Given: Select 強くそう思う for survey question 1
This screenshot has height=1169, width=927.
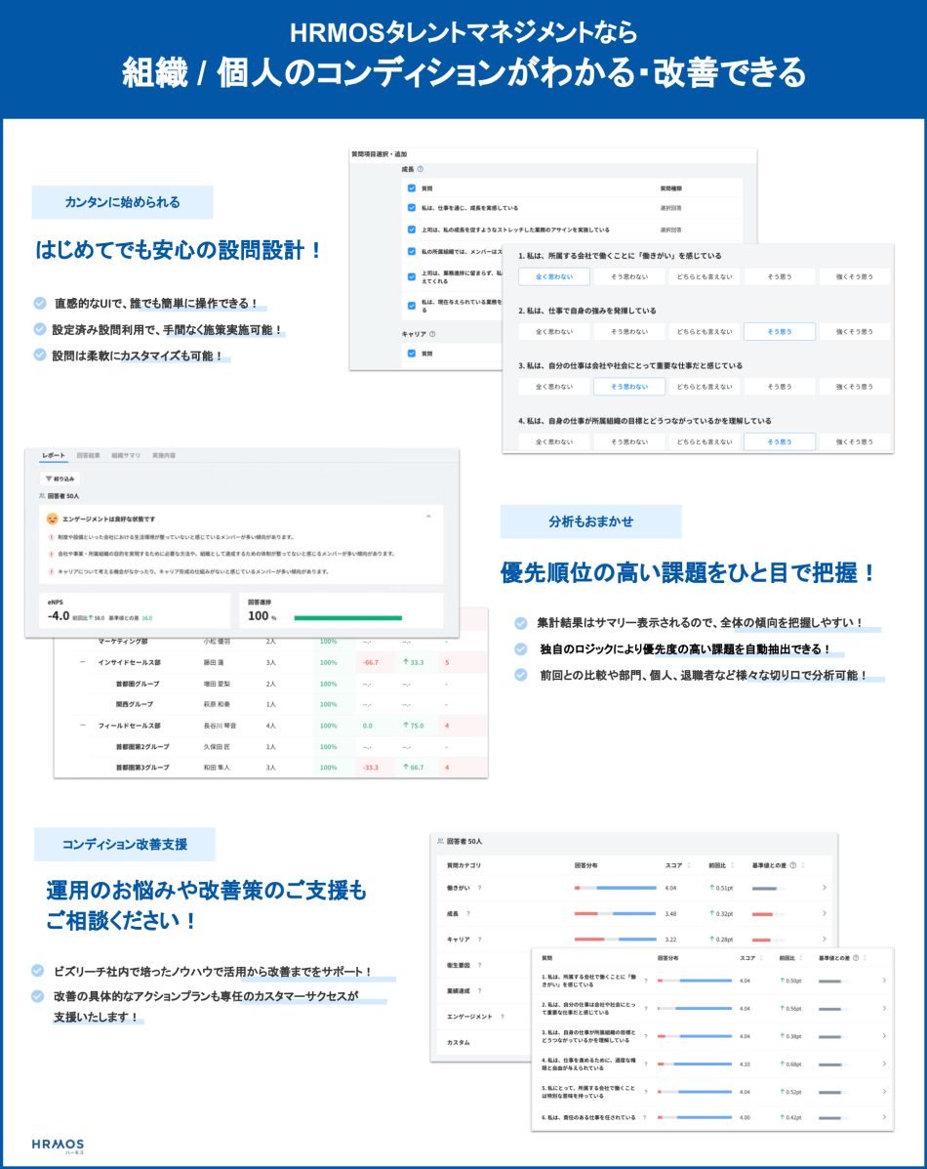Looking at the screenshot, I should tap(854, 276).
